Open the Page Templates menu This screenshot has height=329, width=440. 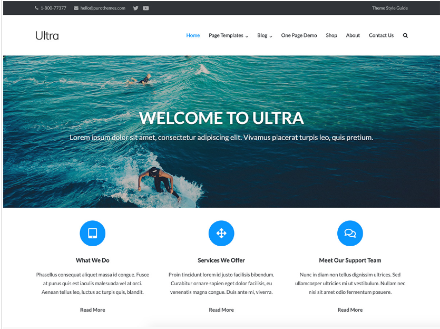point(226,35)
